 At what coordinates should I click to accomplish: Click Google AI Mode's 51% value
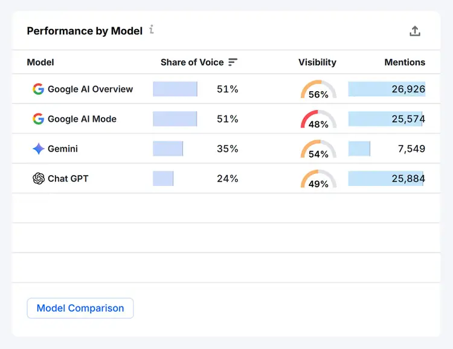228,119
